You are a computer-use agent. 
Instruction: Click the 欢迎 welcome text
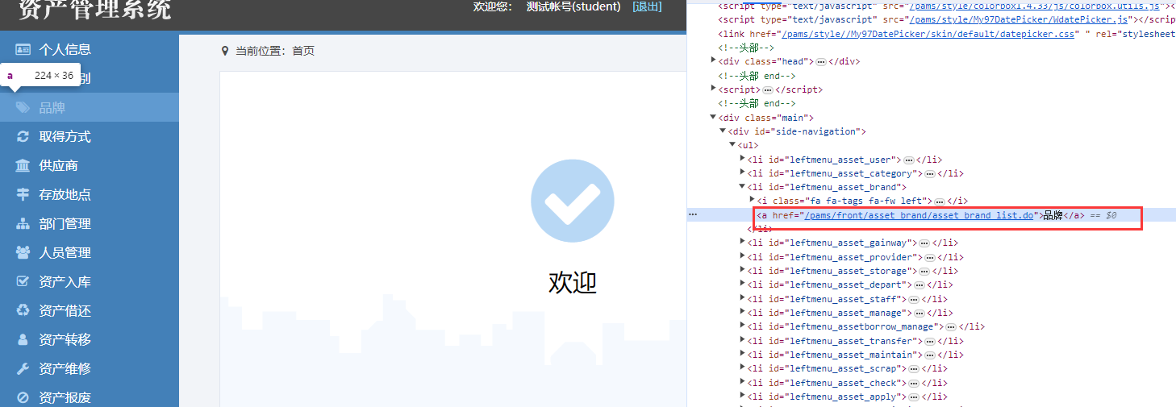pyautogui.click(x=573, y=282)
